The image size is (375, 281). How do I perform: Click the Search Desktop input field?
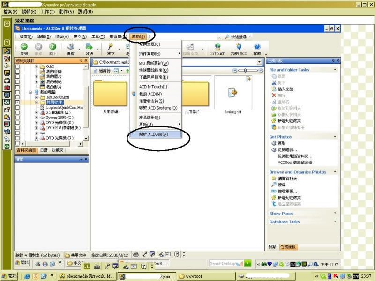tap(226, 263)
